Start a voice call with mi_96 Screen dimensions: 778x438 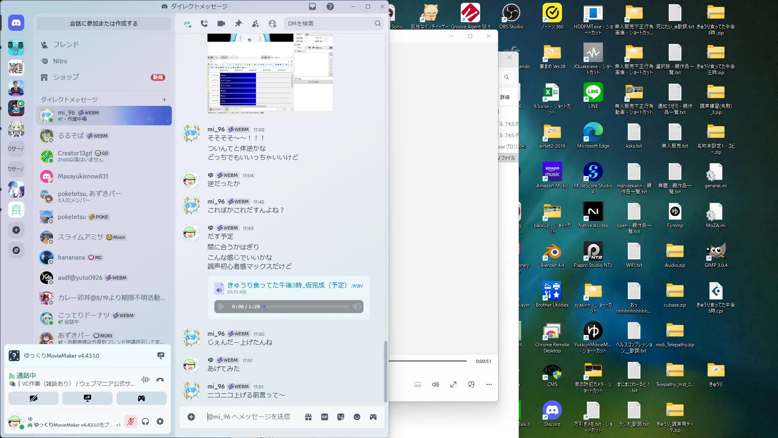204,24
